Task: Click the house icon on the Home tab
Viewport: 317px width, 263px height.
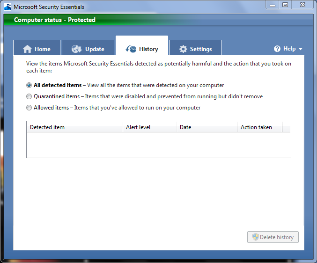Action: click(27, 49)
